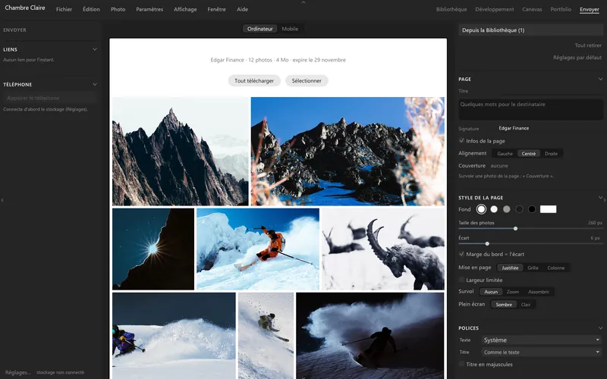Enable Titre en majuscules checkbox

(x=461, y=364)
